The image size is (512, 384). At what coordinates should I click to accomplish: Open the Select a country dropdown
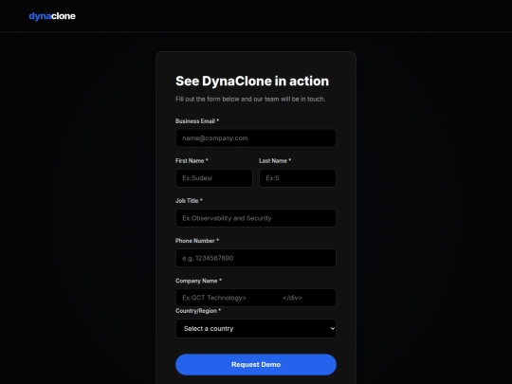pyautogui.click(x=256, y=328)
